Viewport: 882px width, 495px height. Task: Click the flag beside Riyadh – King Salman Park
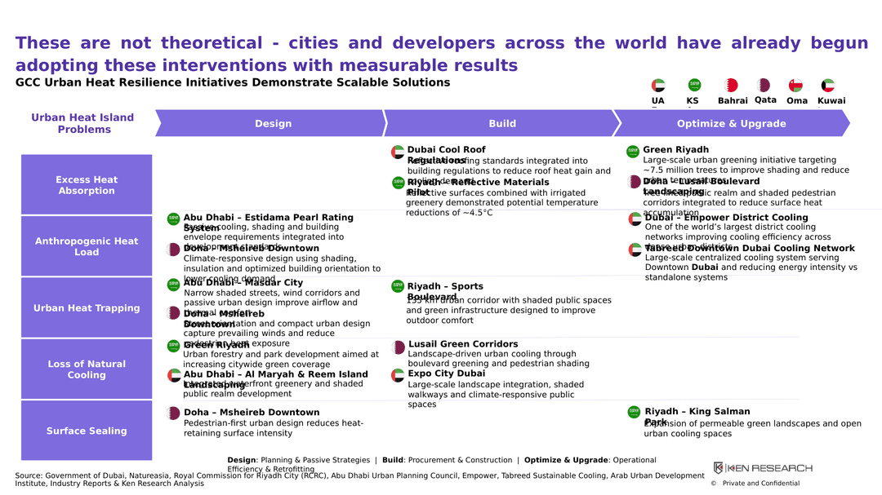click(x=634, y=412)
